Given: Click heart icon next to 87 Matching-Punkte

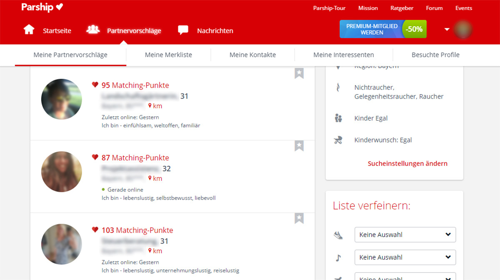Looking at the screenshot, I should (x=95, y=157).
